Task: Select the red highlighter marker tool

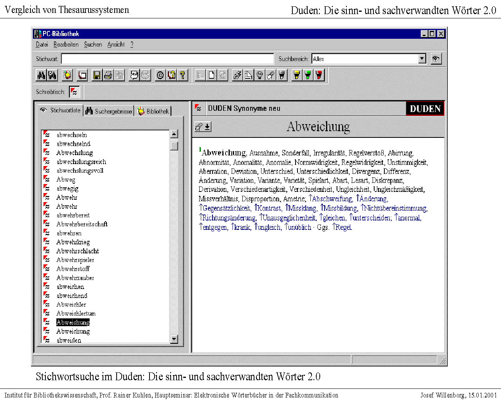Action: 319,75
